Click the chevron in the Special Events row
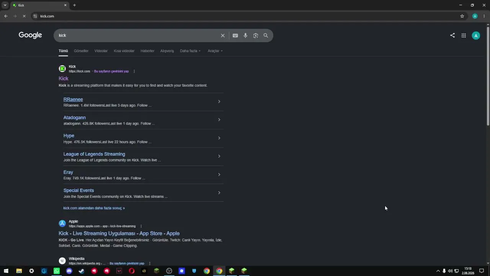This screenshot has width=490, height=276. coord(219,193)
